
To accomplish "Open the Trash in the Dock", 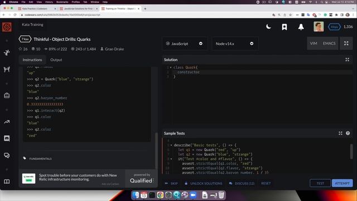I will tap(221, 195).
